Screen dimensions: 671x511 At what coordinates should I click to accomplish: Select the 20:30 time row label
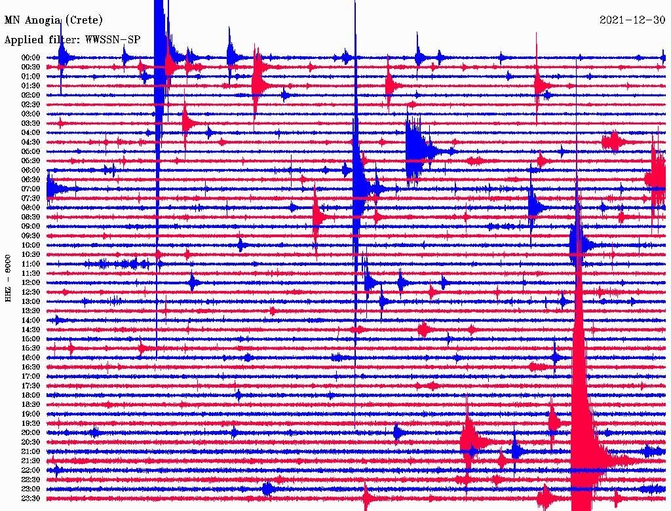(x=31, y=442)
